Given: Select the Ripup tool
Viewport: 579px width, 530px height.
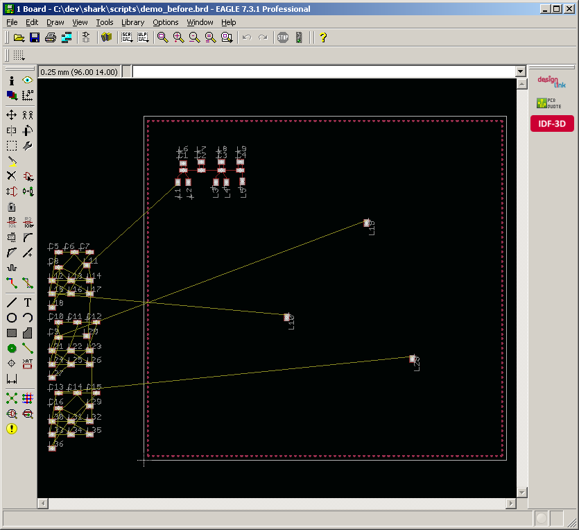Looking at the screenshot, I should (x=28, y=283).
